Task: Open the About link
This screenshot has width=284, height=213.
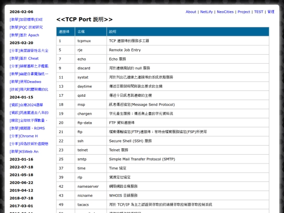Action: (x=191, y=12)
